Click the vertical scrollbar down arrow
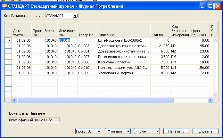 215,94
